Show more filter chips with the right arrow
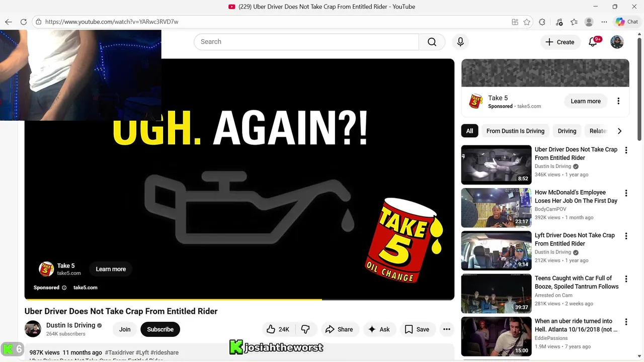 click(619, 131)
